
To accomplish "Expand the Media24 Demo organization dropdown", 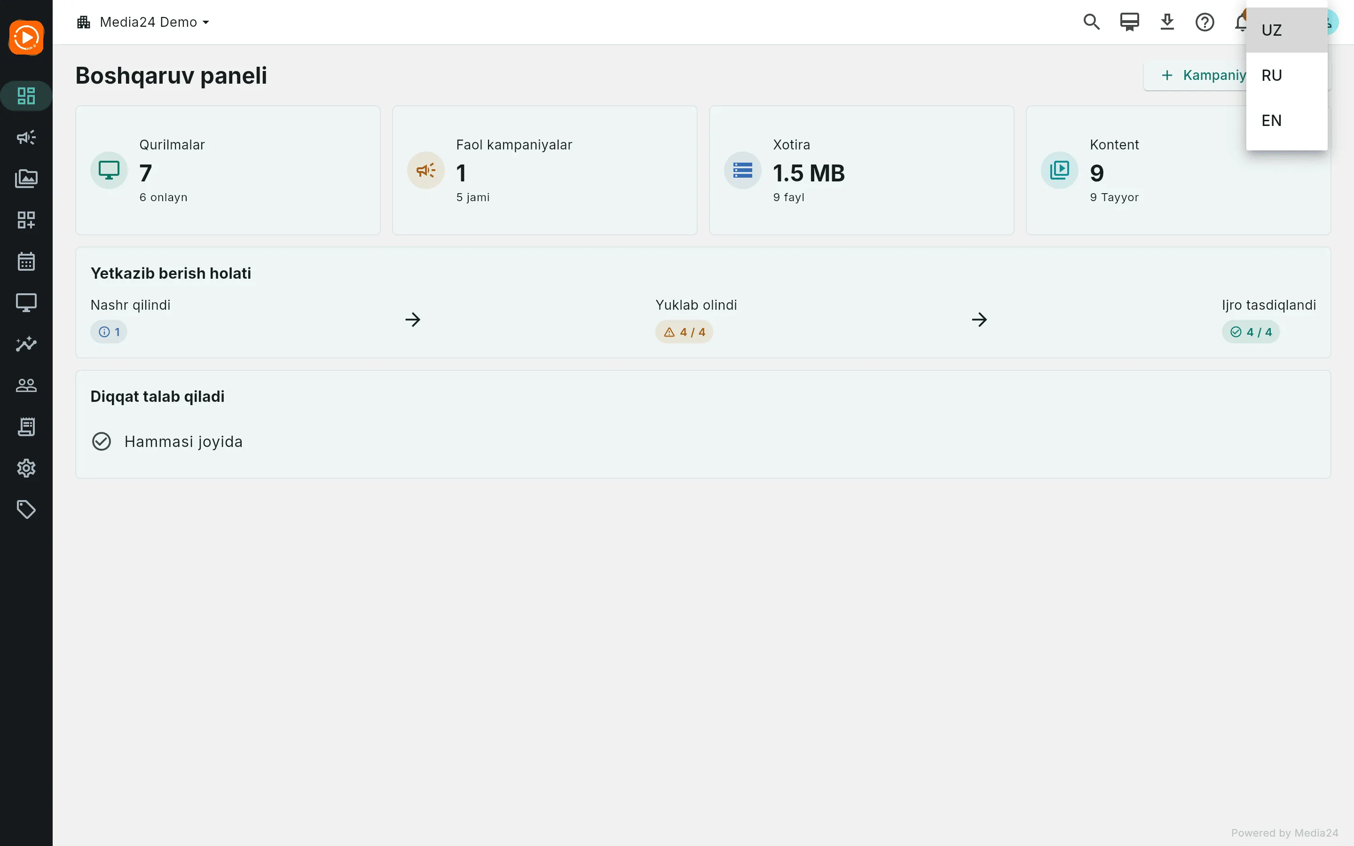I will (x=143, y=23).
